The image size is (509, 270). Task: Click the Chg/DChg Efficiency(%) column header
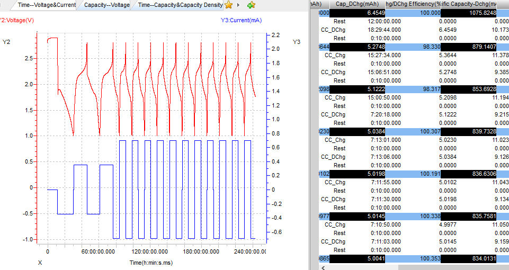pyautogui.click(x=413, y=4)
